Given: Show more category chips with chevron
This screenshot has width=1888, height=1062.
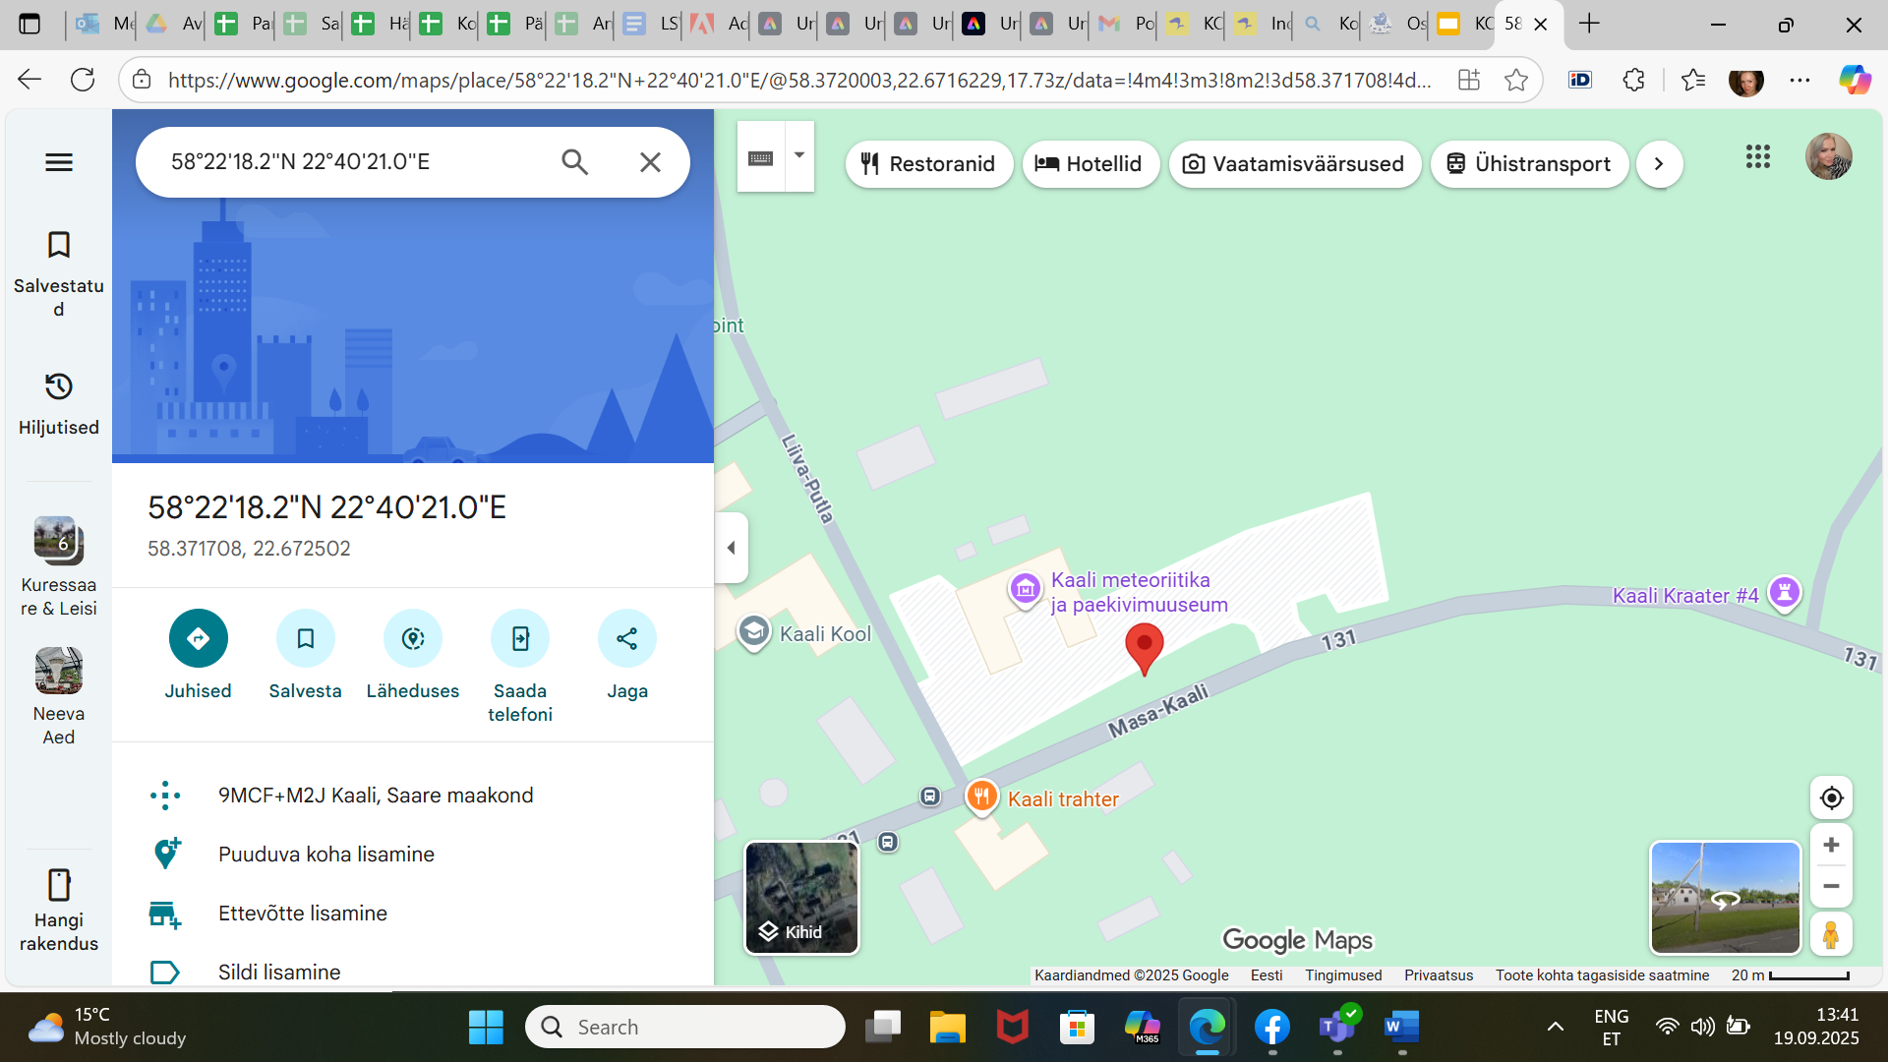Looking at the screenshot, I should 1659,164.
